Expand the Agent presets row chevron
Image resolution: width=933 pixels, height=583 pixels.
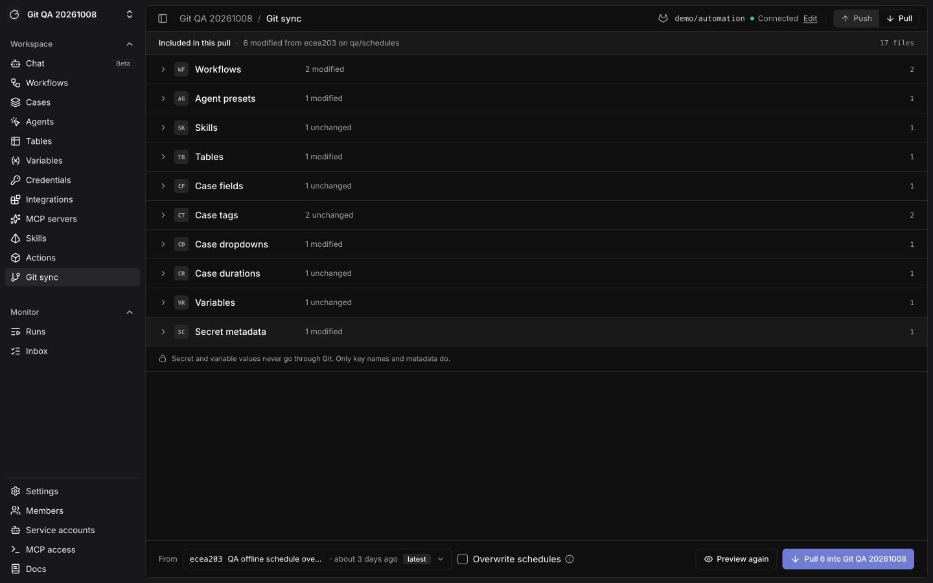163,98
